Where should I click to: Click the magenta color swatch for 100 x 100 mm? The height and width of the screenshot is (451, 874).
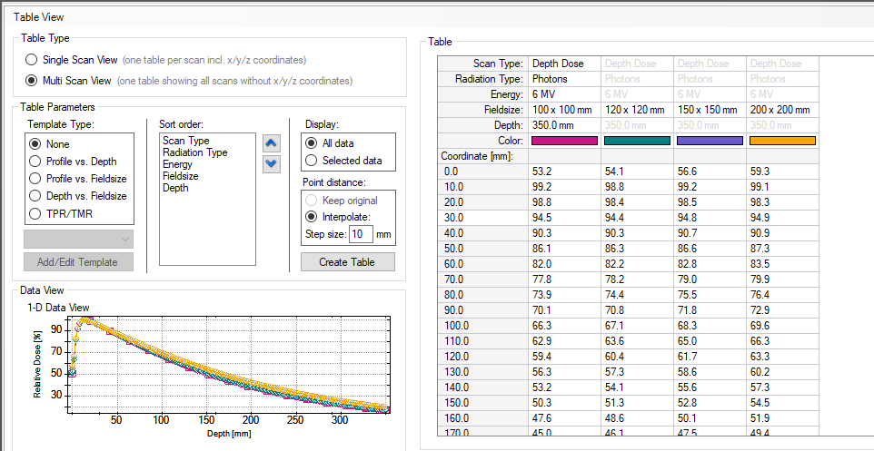(x=564, y=141)
